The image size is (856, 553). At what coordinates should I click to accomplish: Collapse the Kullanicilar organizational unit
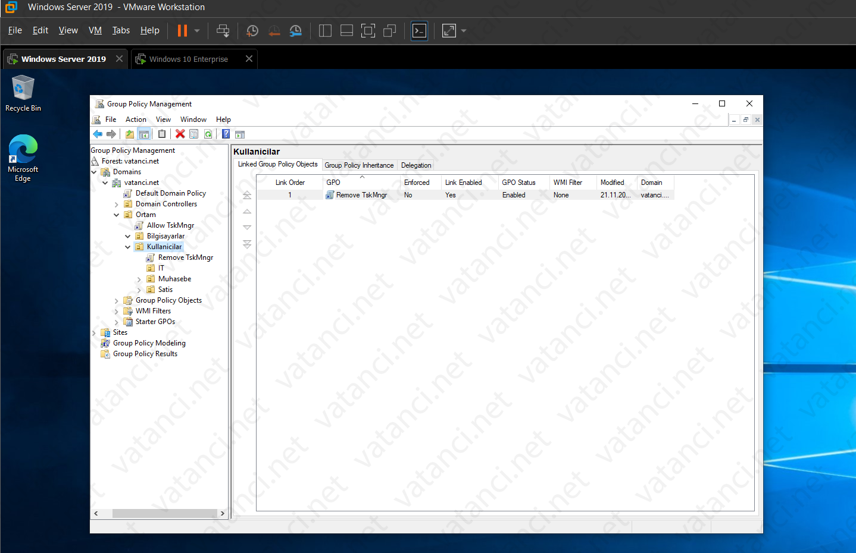tap(127, 246)
